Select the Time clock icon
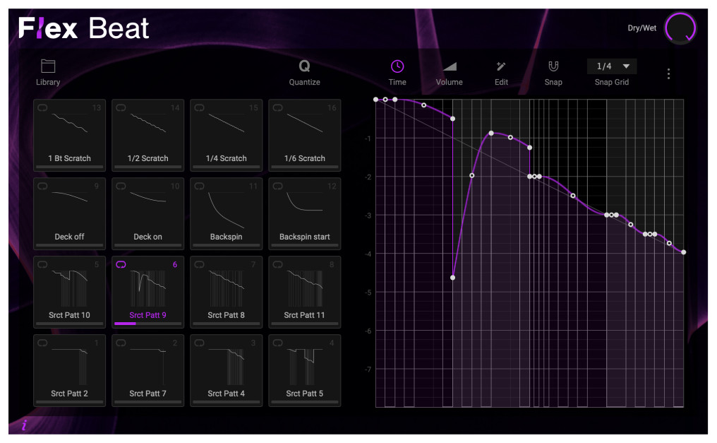Screen dimensions: 717x443 pyautogui.click(x=397, y=66)
